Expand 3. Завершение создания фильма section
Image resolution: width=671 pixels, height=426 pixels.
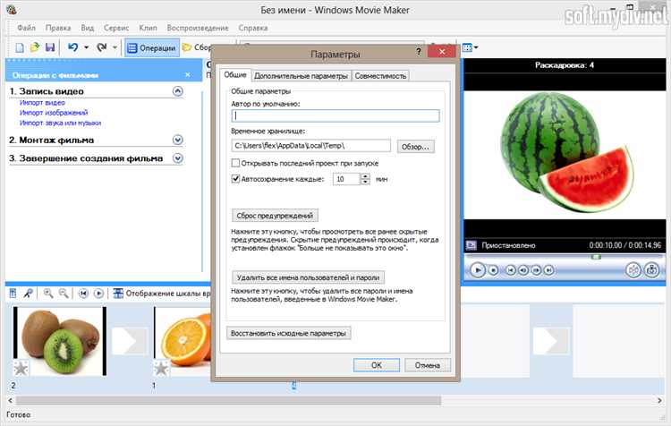point(178,158)
